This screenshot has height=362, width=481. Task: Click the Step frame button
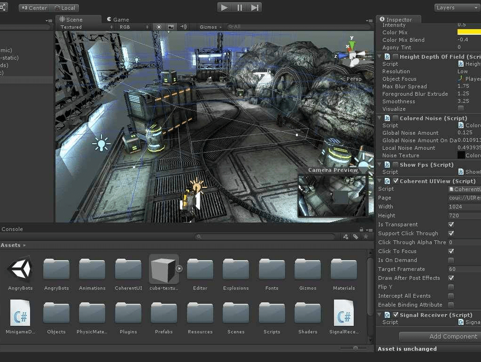tap(255, 8)
